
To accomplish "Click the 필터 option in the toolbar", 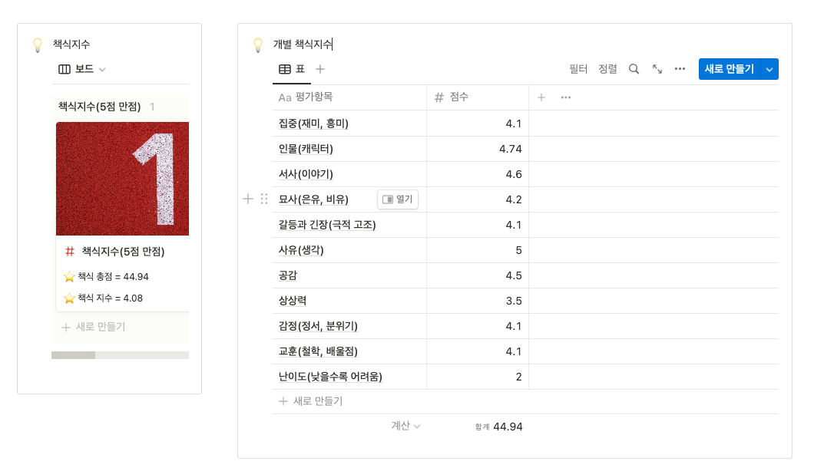I will click(577, 68).
